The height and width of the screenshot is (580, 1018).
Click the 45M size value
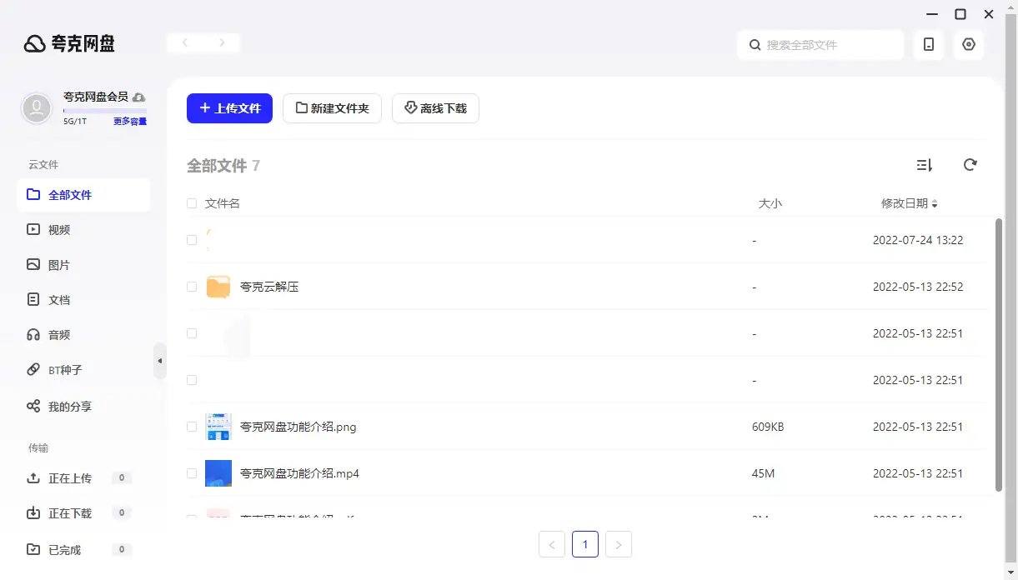(764, 473)
